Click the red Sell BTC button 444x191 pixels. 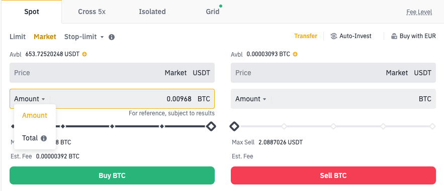click(333, 175)
